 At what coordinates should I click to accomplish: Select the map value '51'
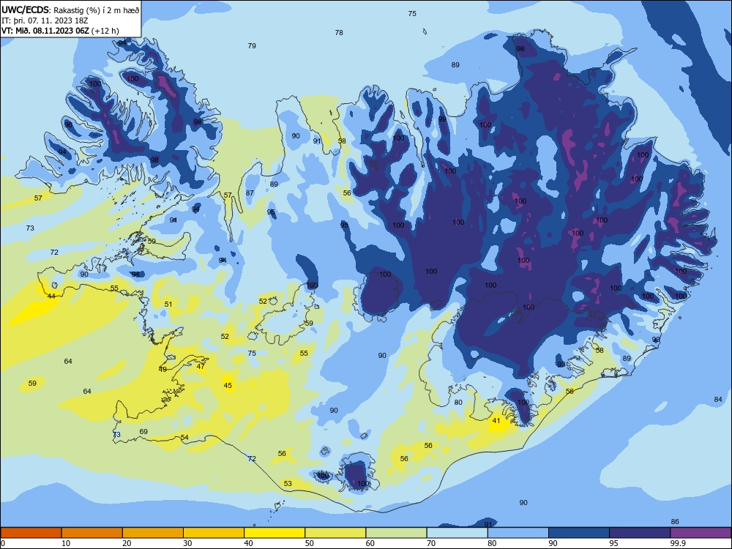coord(168,304)
